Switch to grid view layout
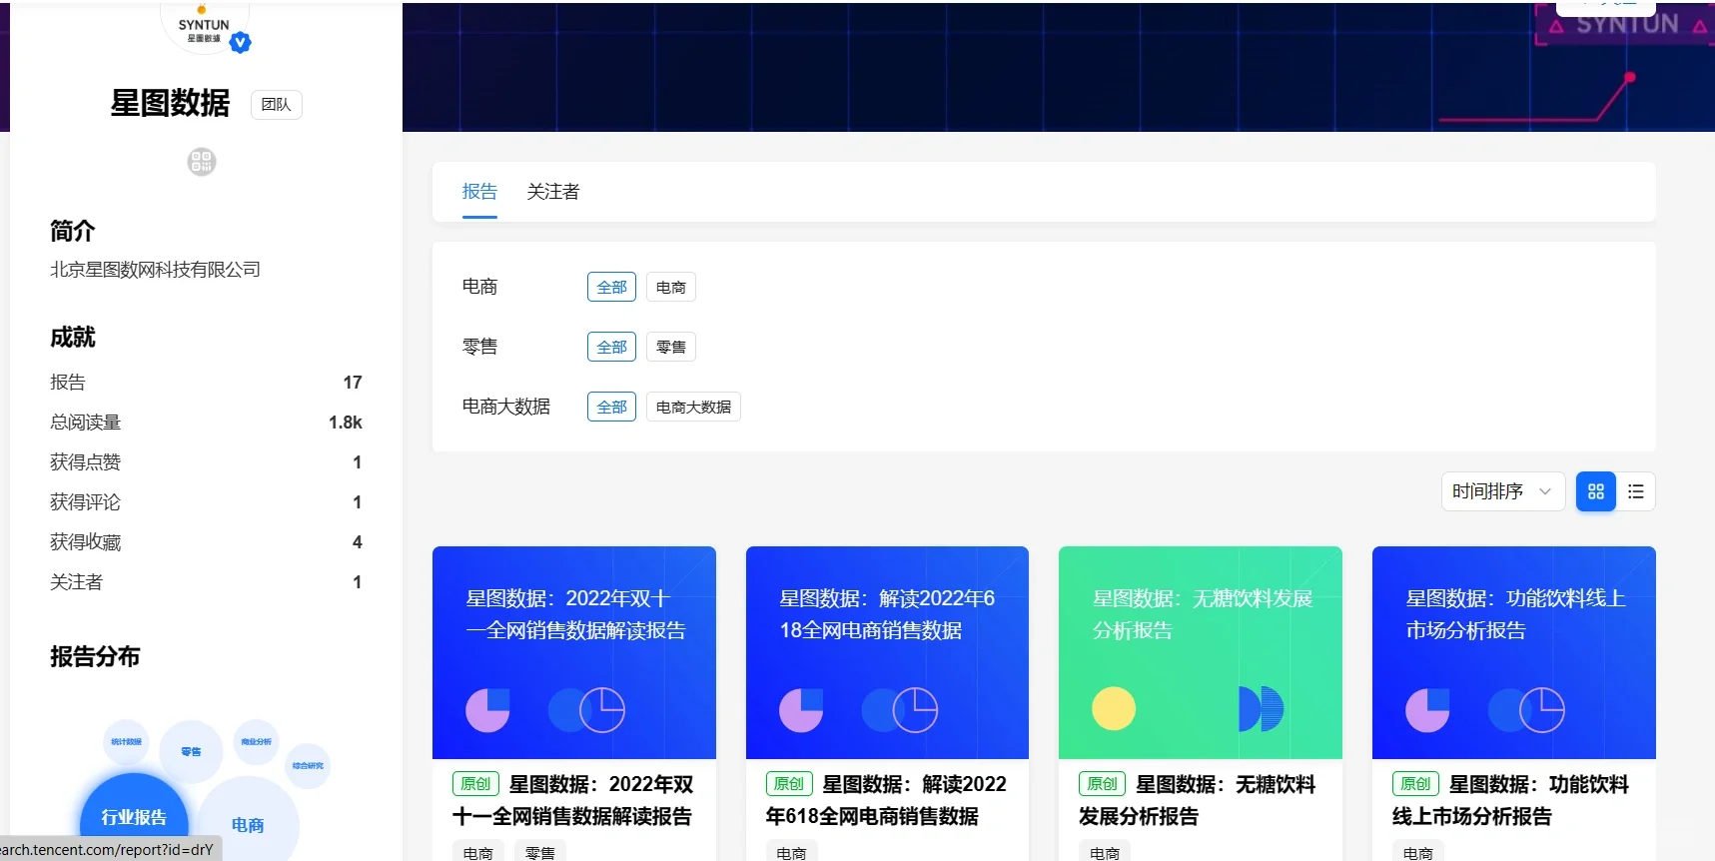 1595,491
